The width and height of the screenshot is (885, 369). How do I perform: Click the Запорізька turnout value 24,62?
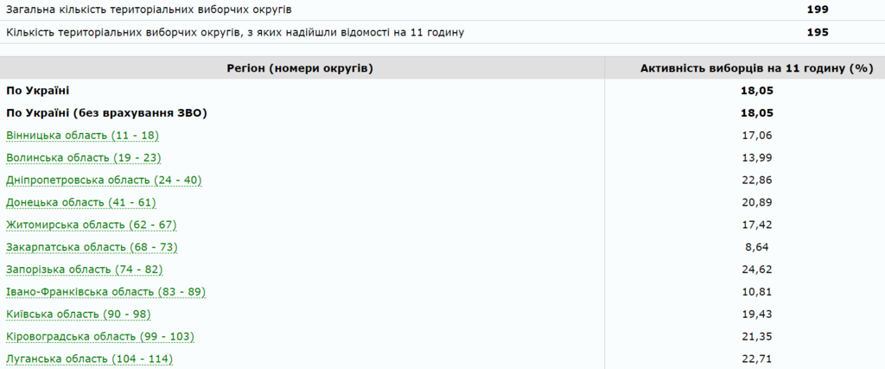pyautogui.click(x=744, y=270)
